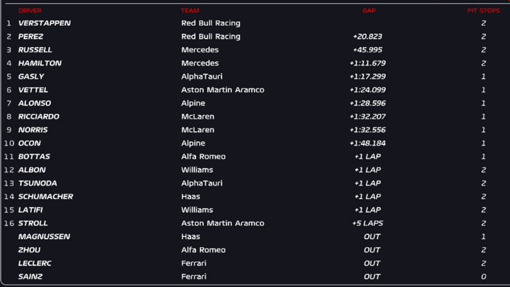Click McLaren team next to RICCIARDO
The width and height of the screenshot is (510, 287).
[197, 117]
